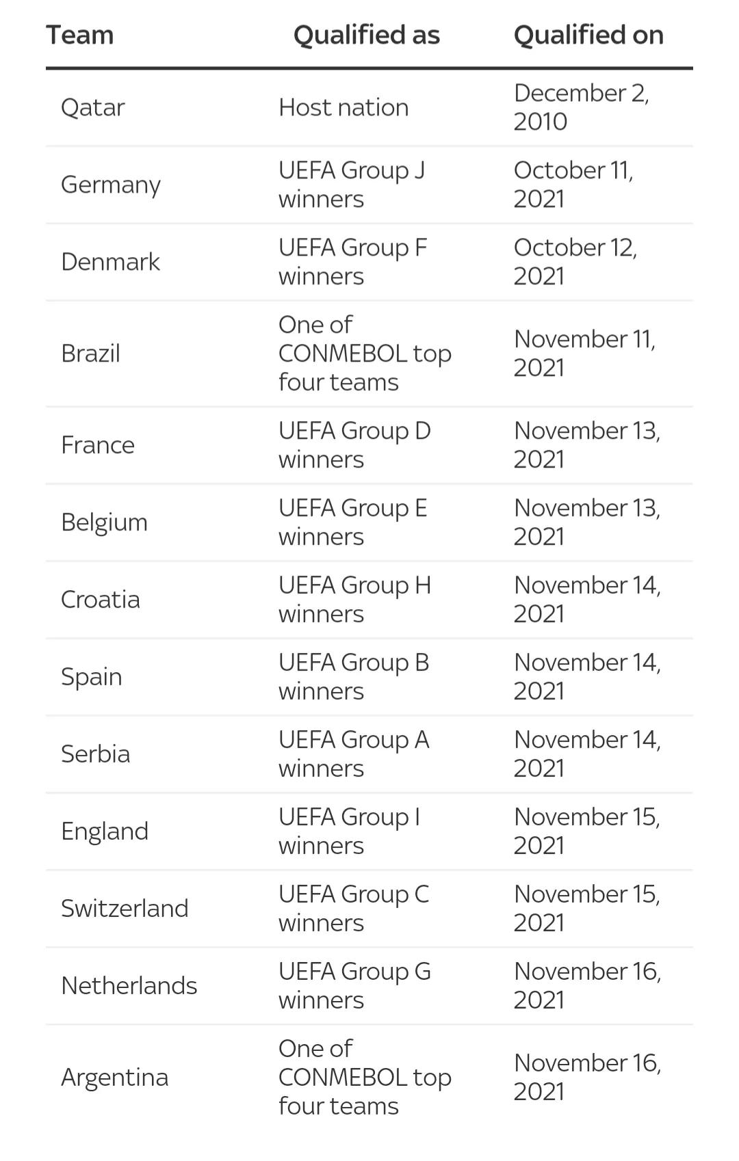The height and width of the screenshot is (1161, 739).
Task: Click the Team column header
Action: click(x=80, y=35)
